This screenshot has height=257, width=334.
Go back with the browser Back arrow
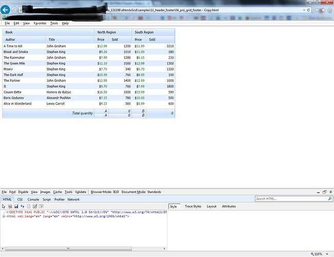(5, 10)
